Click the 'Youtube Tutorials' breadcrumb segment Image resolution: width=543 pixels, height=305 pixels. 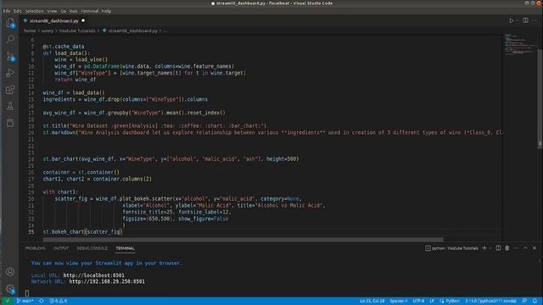point(77,30)
